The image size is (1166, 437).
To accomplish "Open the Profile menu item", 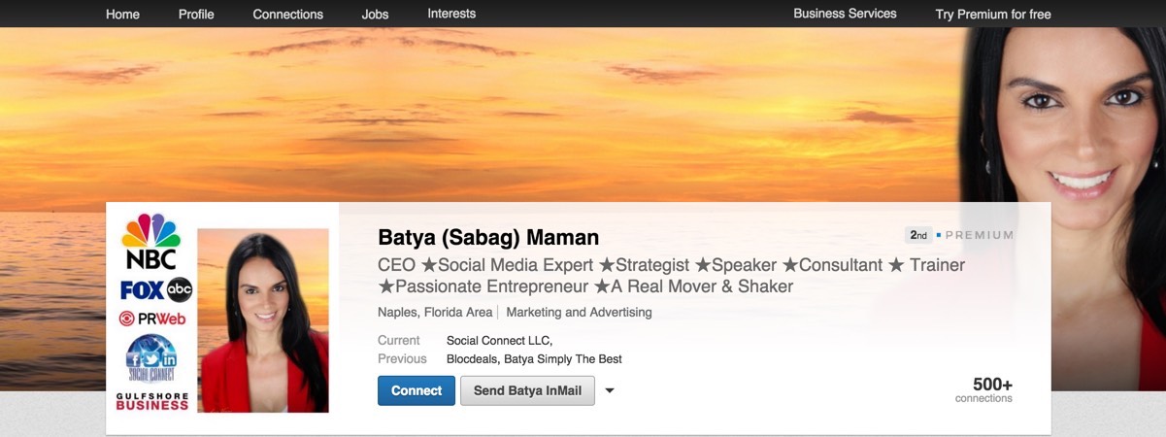I will point(196,15).
